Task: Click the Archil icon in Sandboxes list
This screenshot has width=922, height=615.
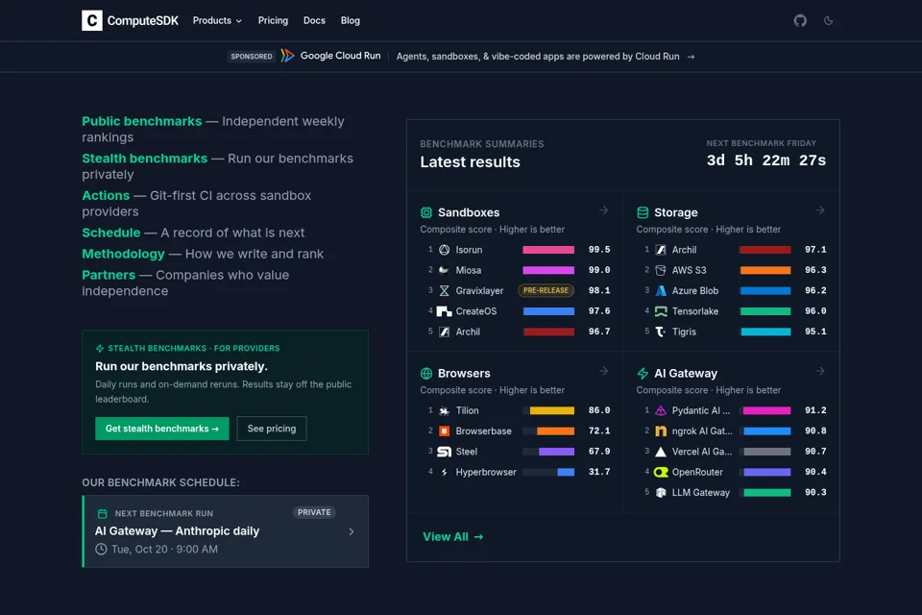Action: [445, 332]
